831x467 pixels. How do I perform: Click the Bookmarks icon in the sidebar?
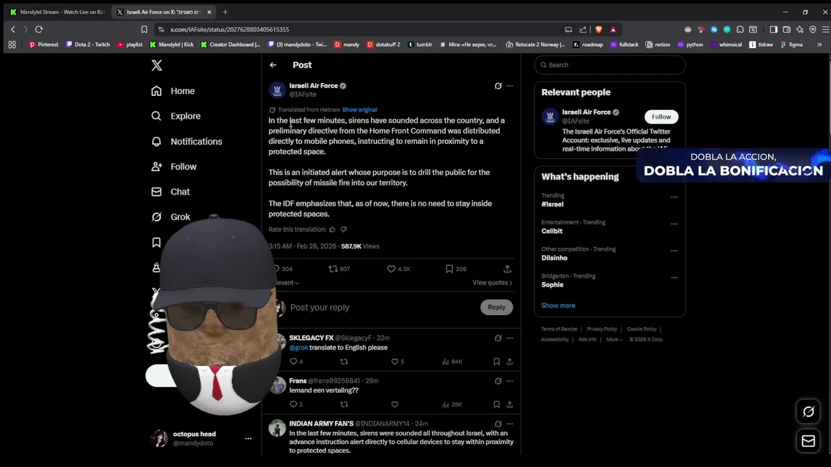(x=156, y=243)
